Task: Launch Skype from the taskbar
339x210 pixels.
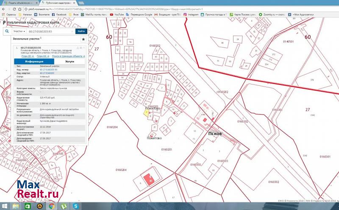Action: coord(77,206)
